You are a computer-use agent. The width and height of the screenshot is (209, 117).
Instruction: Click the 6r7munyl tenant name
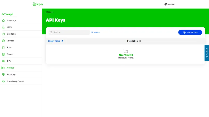tap(7, 14)
